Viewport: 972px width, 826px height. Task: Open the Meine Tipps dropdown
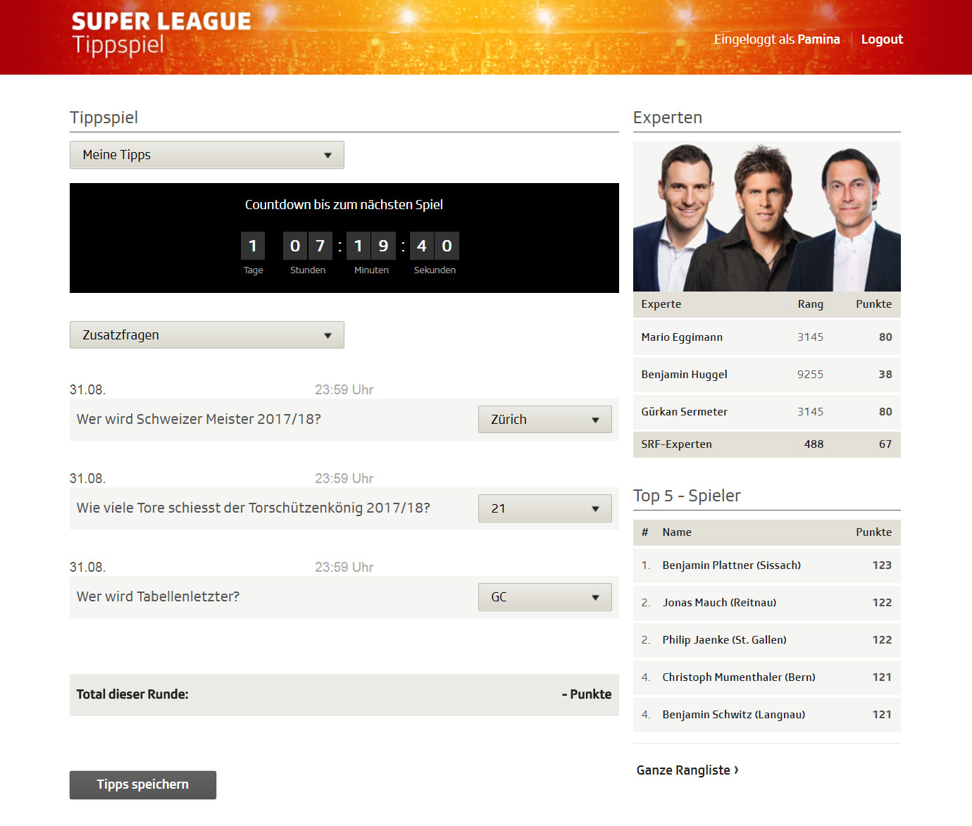pos(206,155)
